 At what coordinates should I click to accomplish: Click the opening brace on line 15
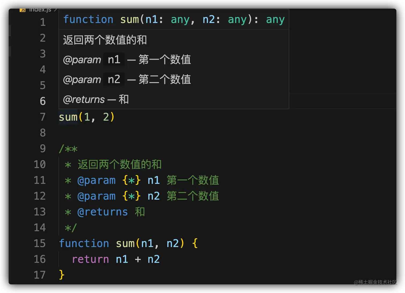[x=195, y=243]
